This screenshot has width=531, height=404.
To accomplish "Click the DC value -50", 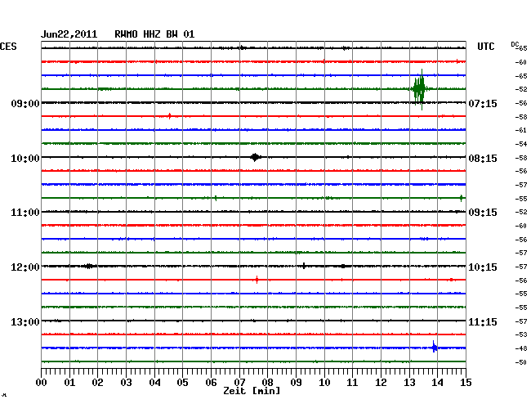I will tap(521, 362).
